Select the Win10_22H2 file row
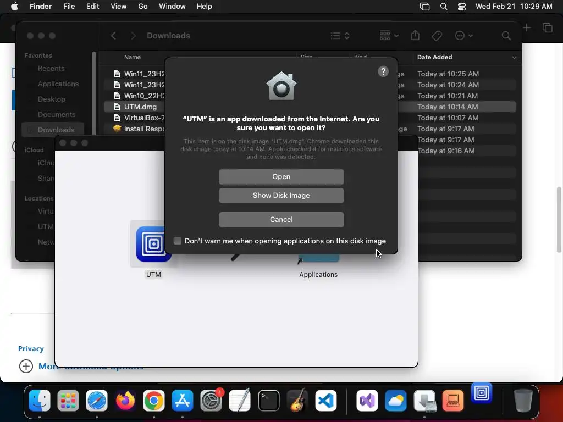 310,96
